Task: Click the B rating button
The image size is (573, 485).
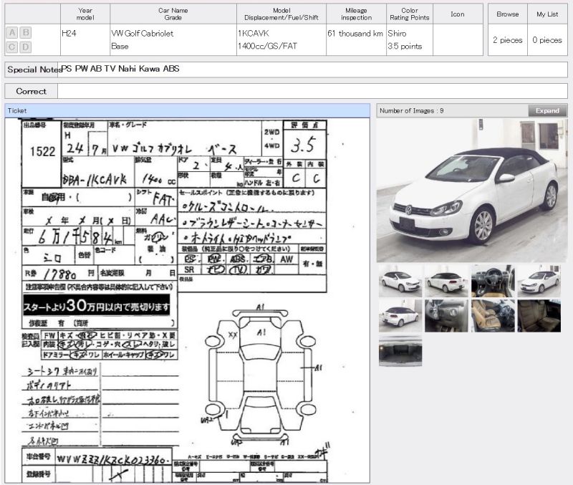Action: point(26,33)
